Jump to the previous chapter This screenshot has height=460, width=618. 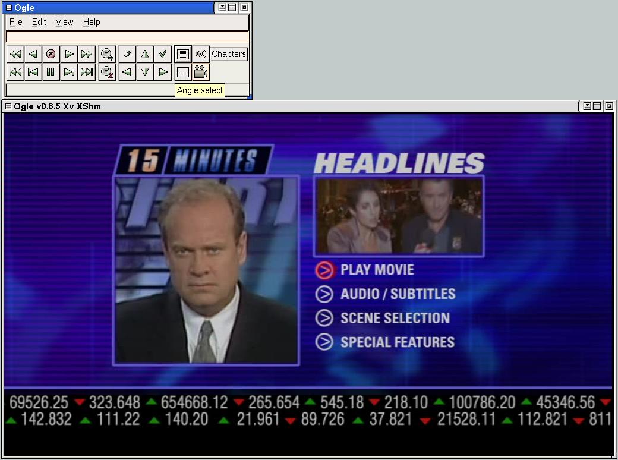(x=33, y=72)
